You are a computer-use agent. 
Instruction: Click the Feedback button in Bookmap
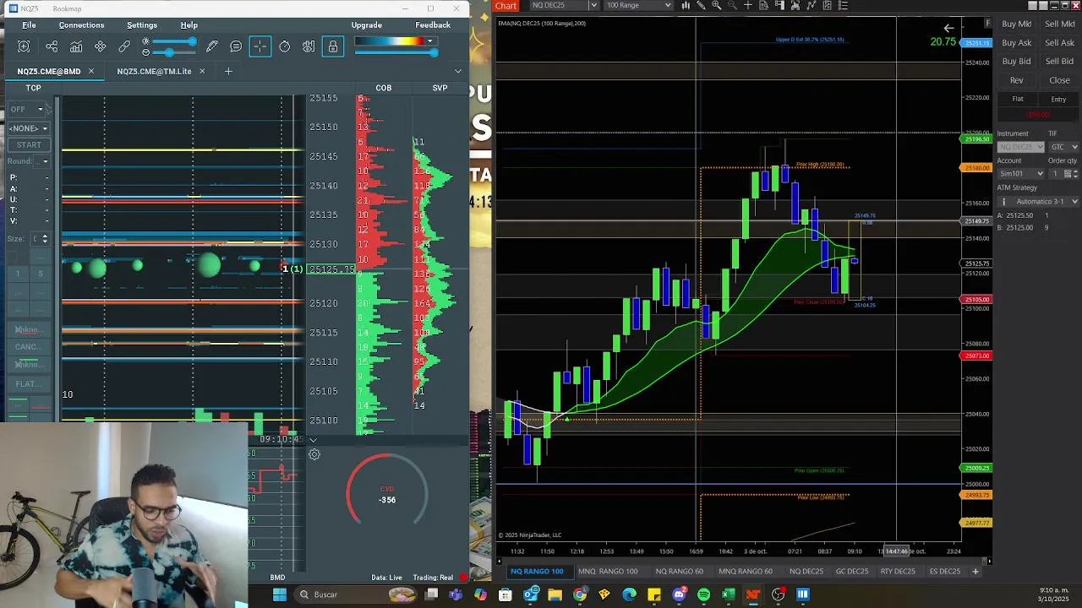click(x=433, y=25)
